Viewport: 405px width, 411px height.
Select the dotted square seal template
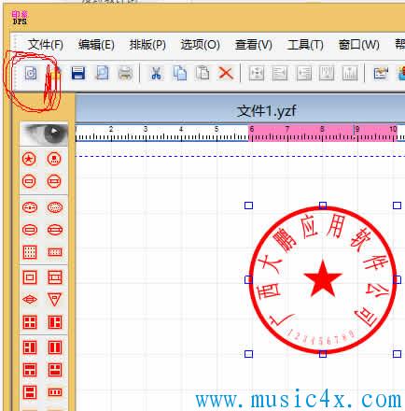click(30, 252)
